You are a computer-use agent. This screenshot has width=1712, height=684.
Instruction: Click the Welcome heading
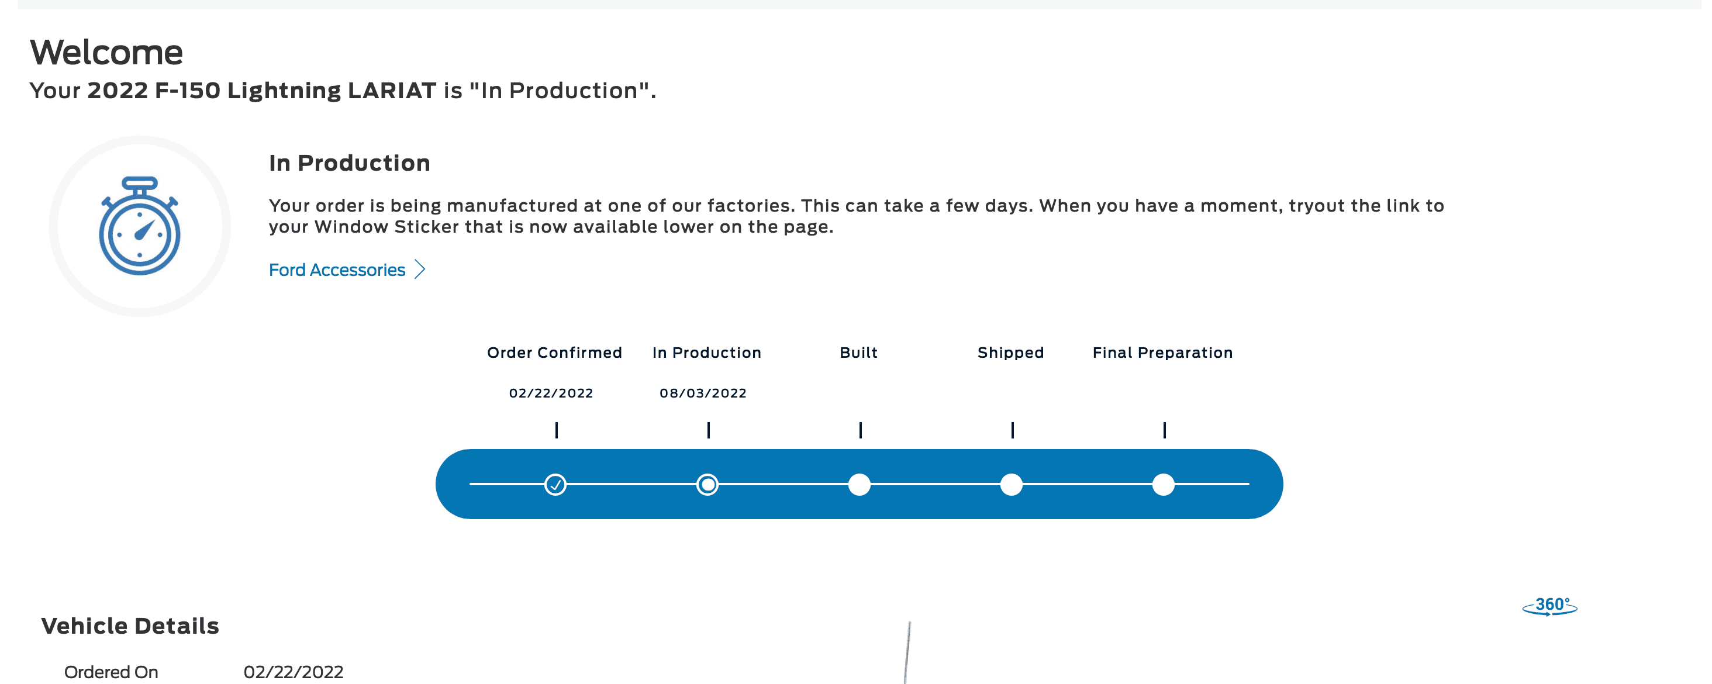point(106,53)
